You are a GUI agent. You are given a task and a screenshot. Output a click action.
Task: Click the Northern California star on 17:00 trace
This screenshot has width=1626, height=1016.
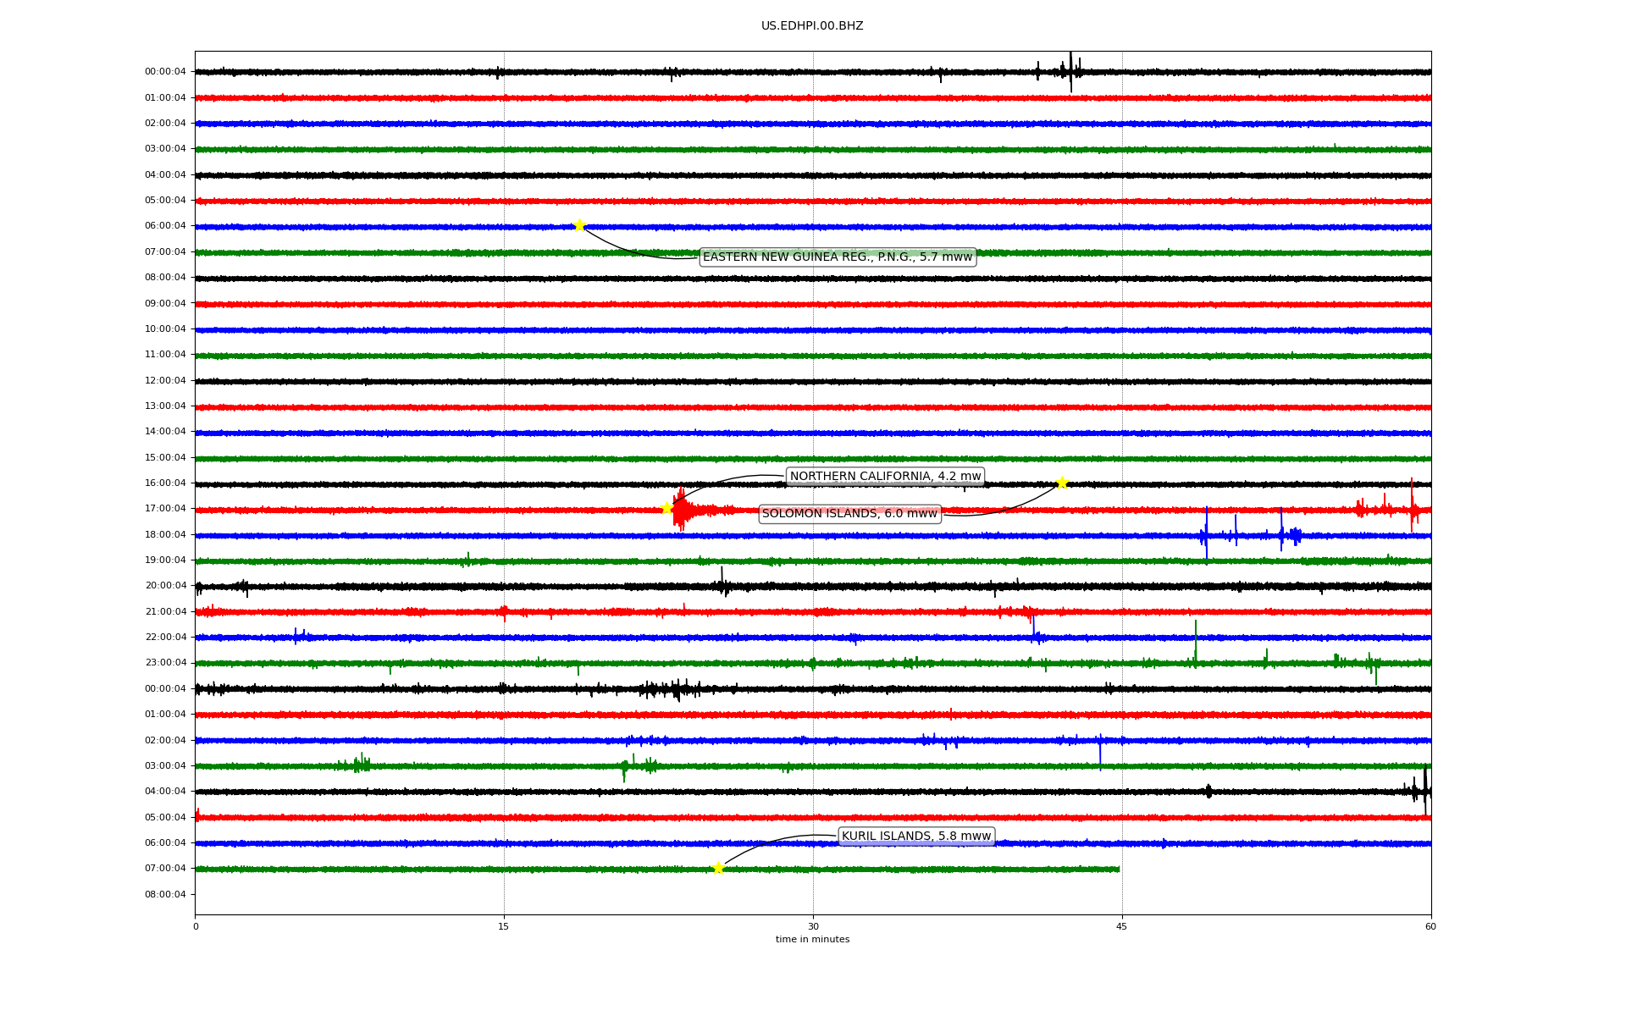pos(666,508)
